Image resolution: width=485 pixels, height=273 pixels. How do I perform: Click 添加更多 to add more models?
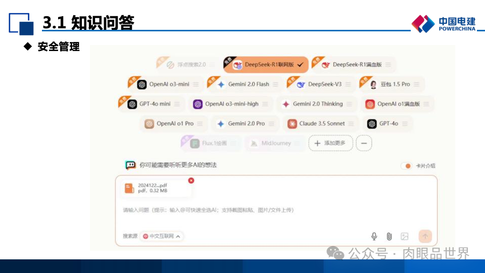pos(330,143)
